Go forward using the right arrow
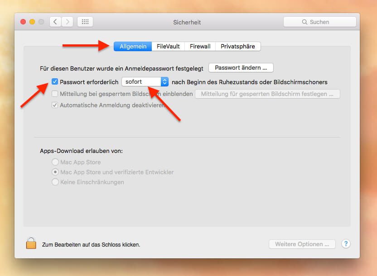This screenshot has height=276, width=377. coord(68,22)
